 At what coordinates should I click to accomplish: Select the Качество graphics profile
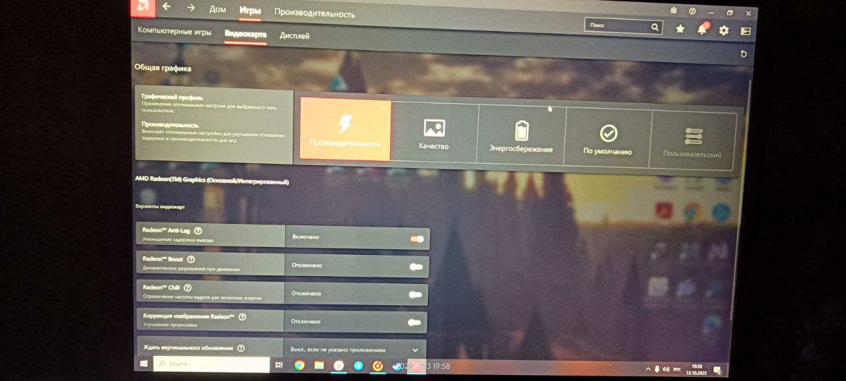coord(434,132)
